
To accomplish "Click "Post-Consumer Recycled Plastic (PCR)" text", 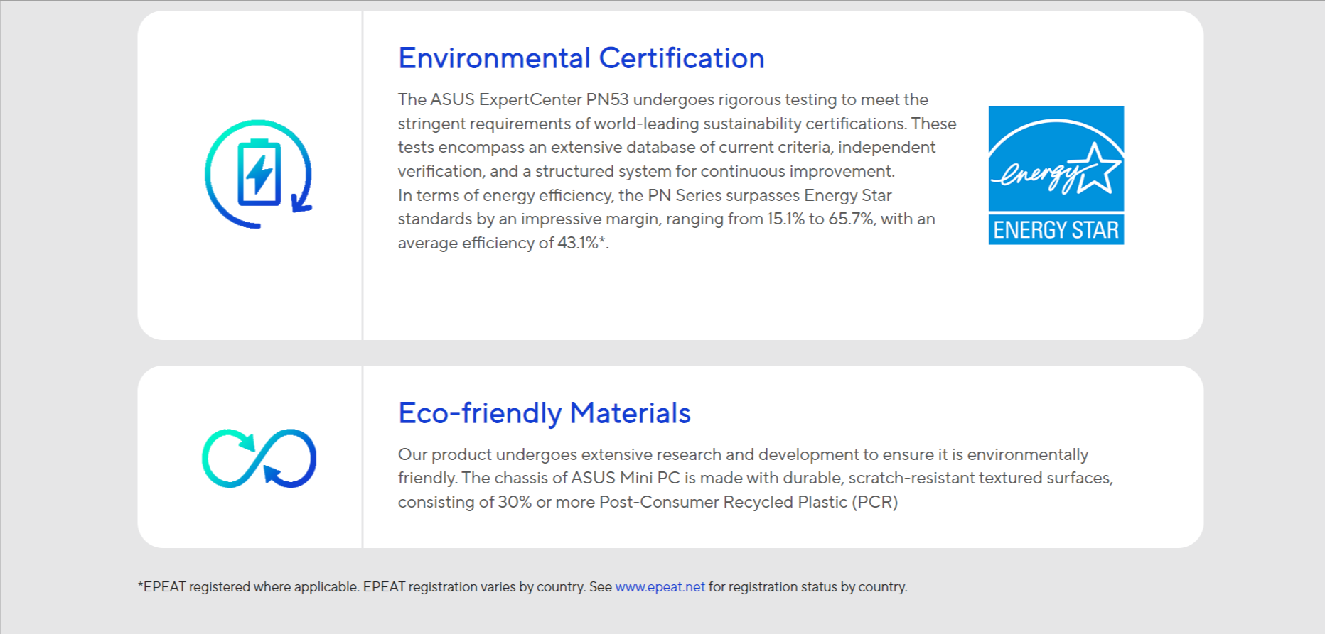I will [749, 502].
